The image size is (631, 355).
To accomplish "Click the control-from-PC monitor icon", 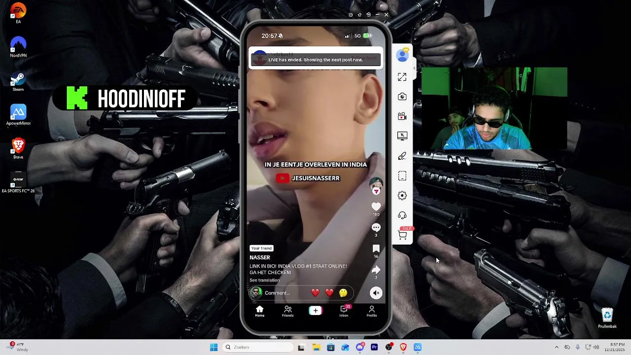I will coord(402,136).
